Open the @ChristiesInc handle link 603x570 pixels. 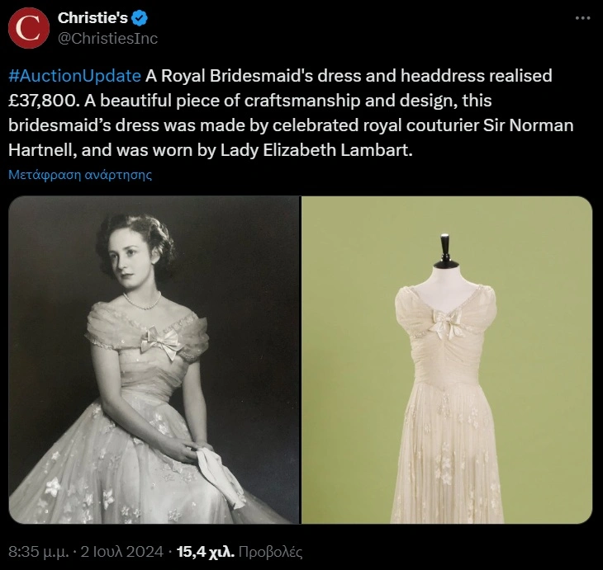(x=107, y=39)
